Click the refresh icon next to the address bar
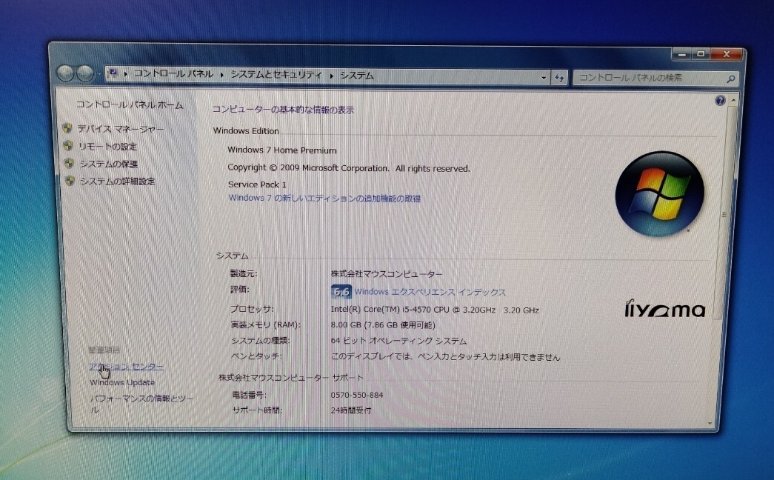The height and width of the screenshot is (480, 774). [x=559, y=78]
